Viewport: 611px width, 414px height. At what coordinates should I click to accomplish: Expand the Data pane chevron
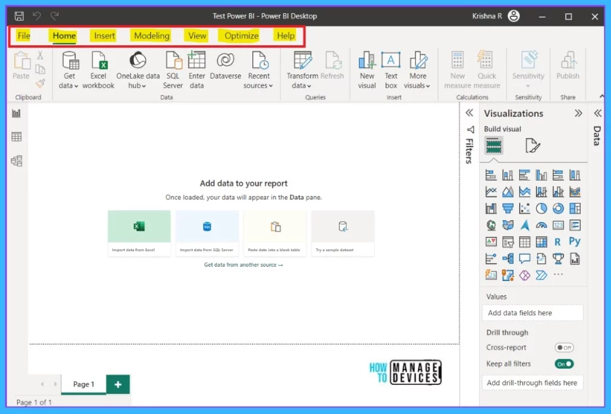pyautogui.click(x=598, y=113)
